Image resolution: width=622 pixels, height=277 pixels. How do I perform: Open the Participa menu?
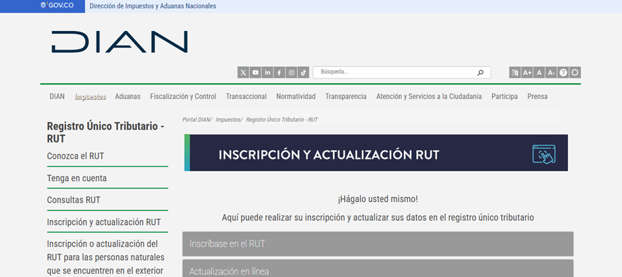[x=504, y=97]
